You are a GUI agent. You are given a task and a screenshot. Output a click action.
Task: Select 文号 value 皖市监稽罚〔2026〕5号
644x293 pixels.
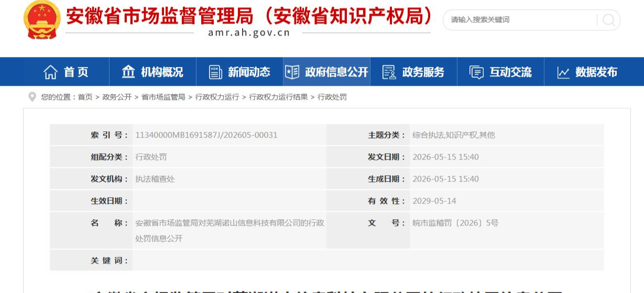click(x=455, y=223)
